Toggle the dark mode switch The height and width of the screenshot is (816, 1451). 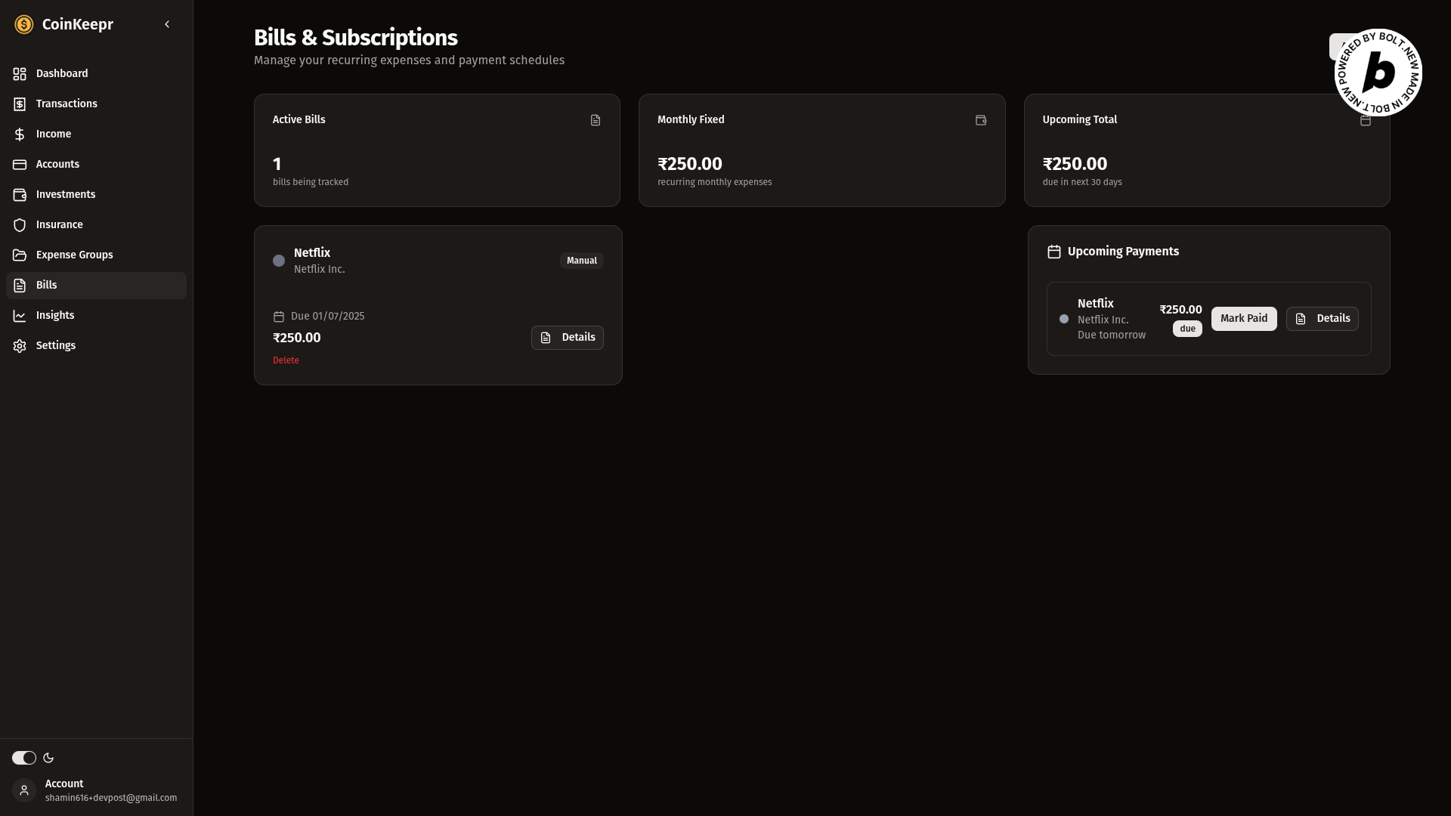click(24, 758)
